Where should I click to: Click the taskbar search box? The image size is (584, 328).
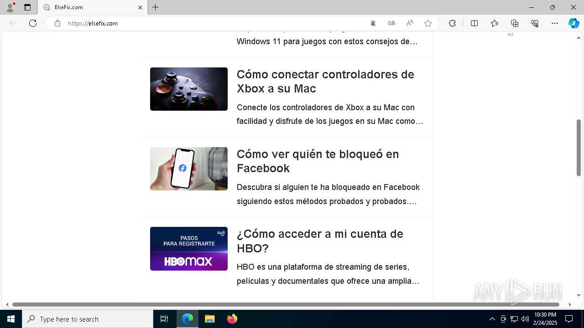click(x=88, y=319)
